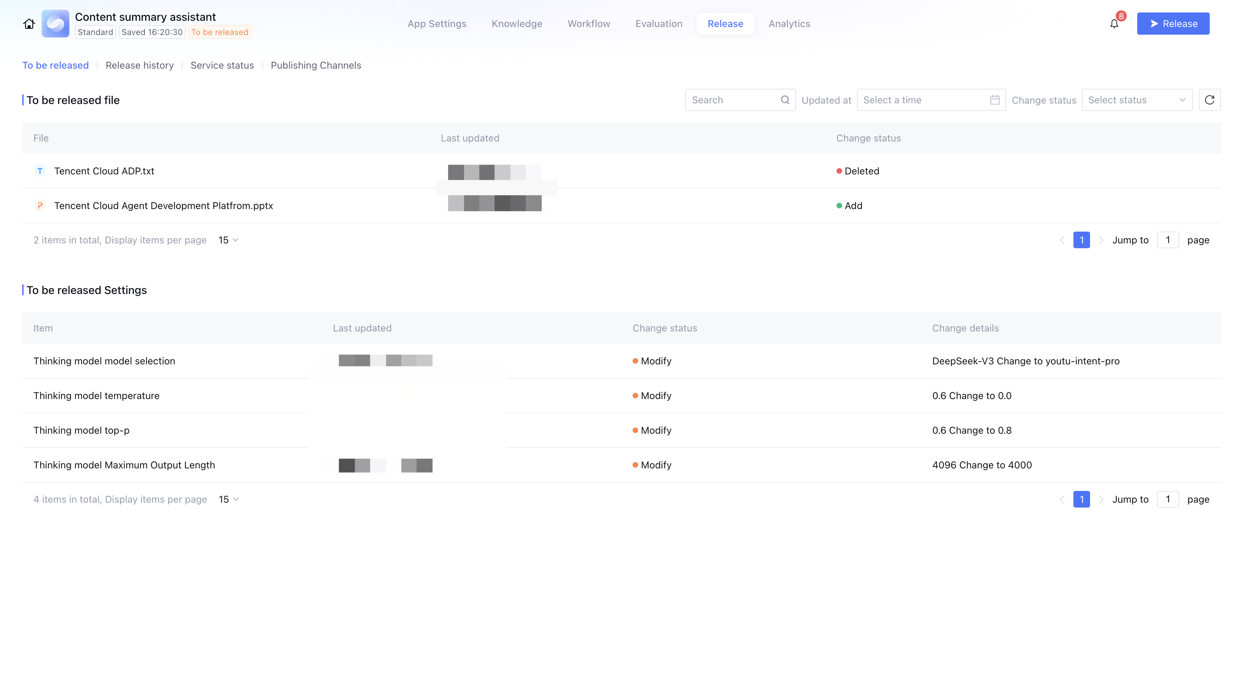Click the Tencent Cloud ADP.txt file icon

point(40,171)
